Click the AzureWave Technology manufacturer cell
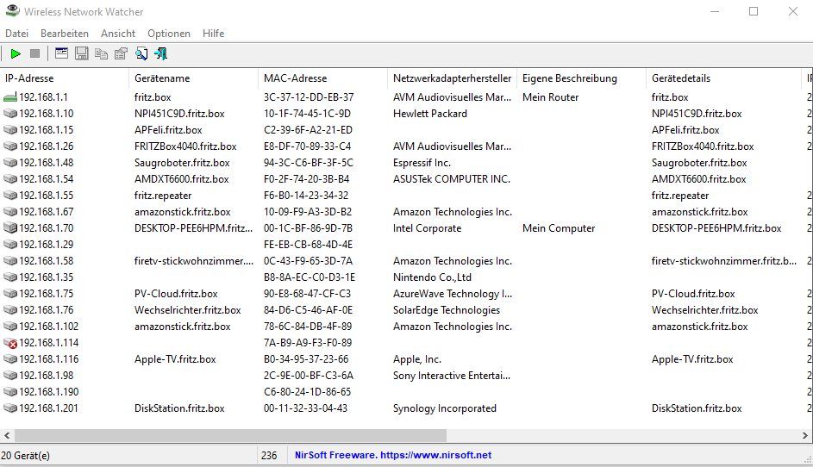This screenshot has width=813, height=467. (452, 294)
